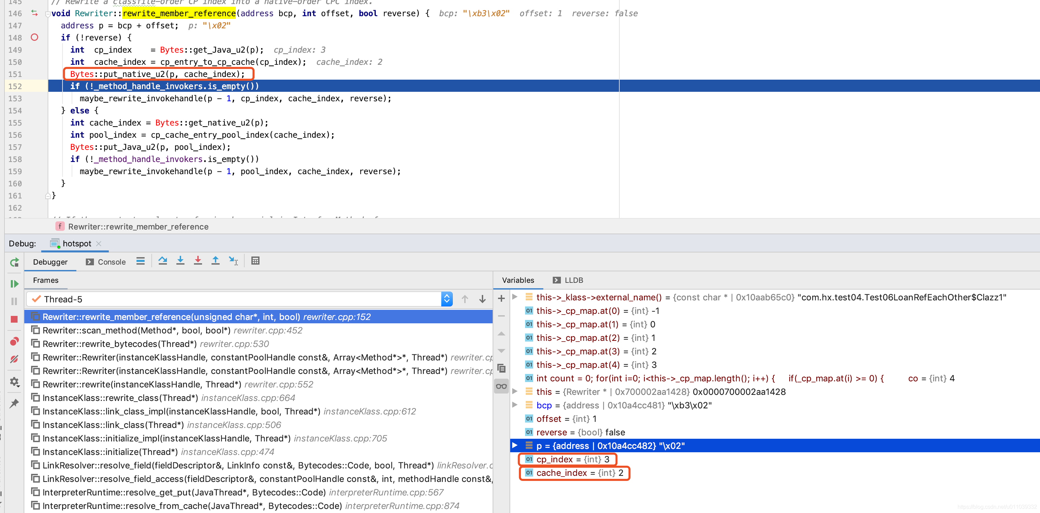Click View Breakpoints red circles icon

(15, 342)
